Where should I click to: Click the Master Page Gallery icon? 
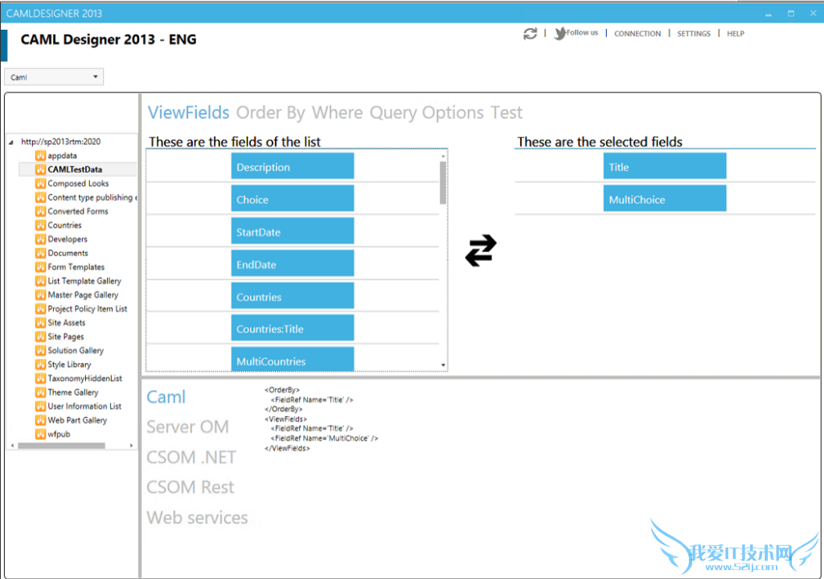click(x=40, y=295)
